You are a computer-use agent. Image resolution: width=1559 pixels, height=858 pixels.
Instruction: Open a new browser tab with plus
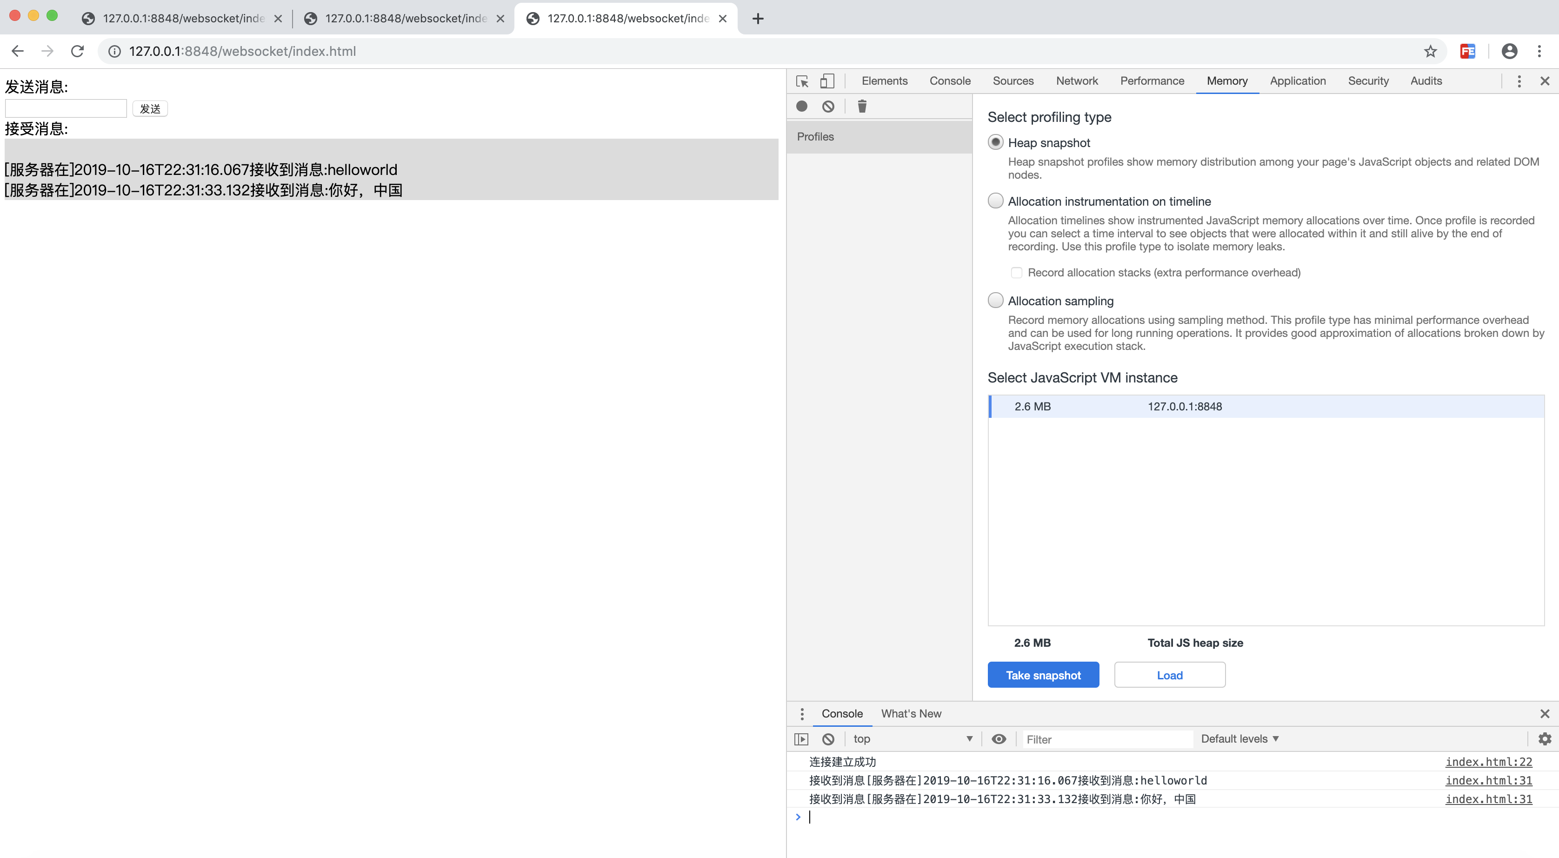tap(758, 19)
